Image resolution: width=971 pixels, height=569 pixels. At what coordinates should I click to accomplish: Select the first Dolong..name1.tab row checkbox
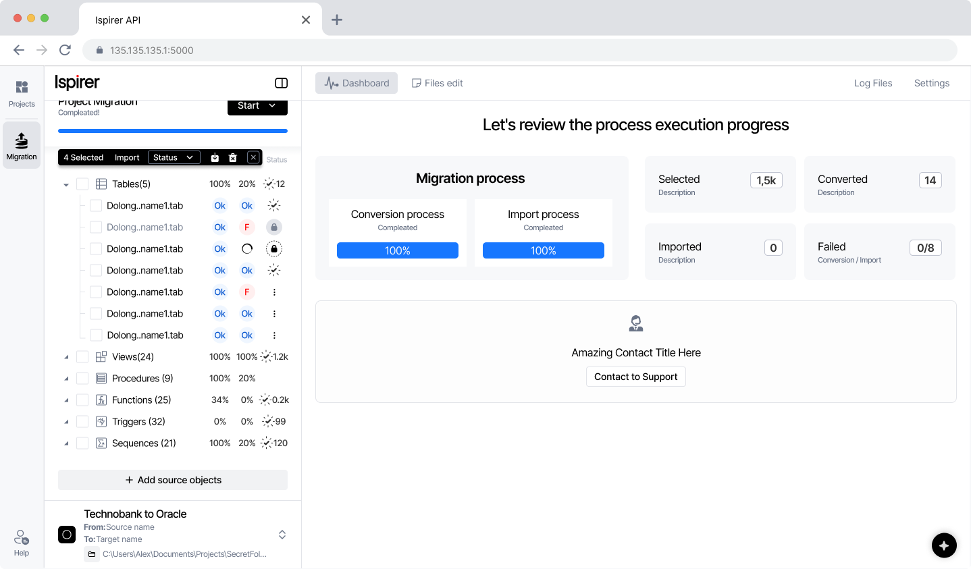[95, 205]
